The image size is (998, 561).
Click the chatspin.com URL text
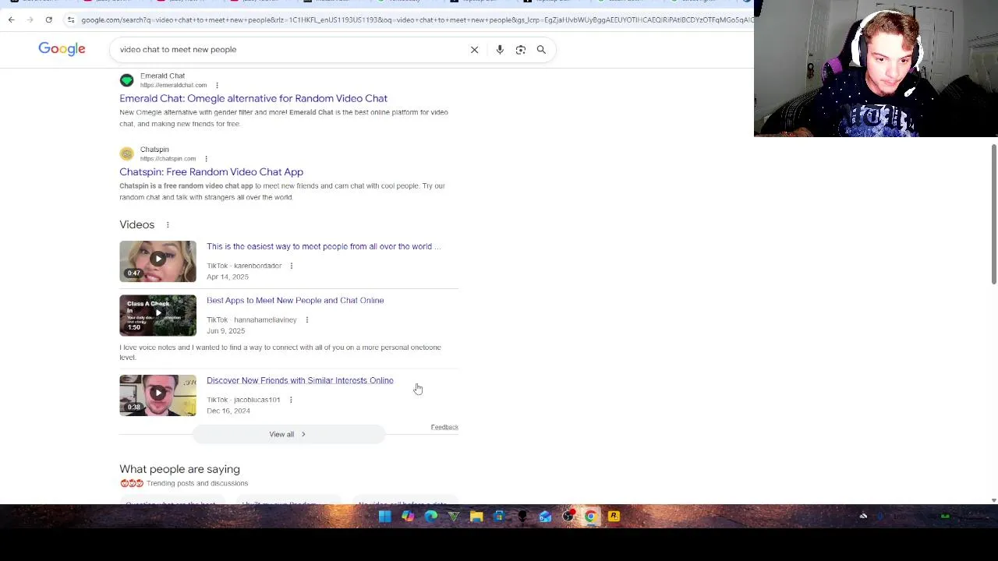click(x=168, y=159)
